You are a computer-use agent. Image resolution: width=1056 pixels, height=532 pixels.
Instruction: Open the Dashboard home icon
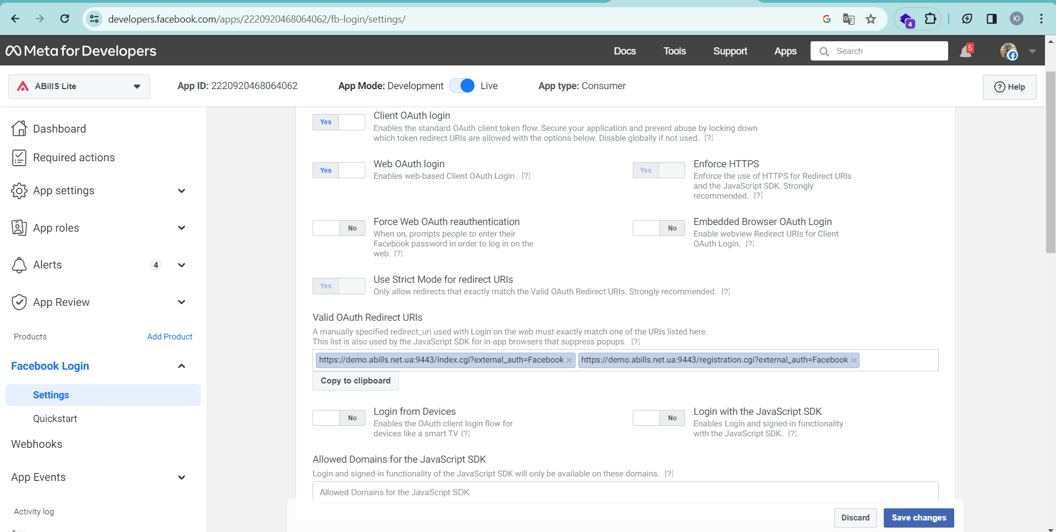point(19,129)
